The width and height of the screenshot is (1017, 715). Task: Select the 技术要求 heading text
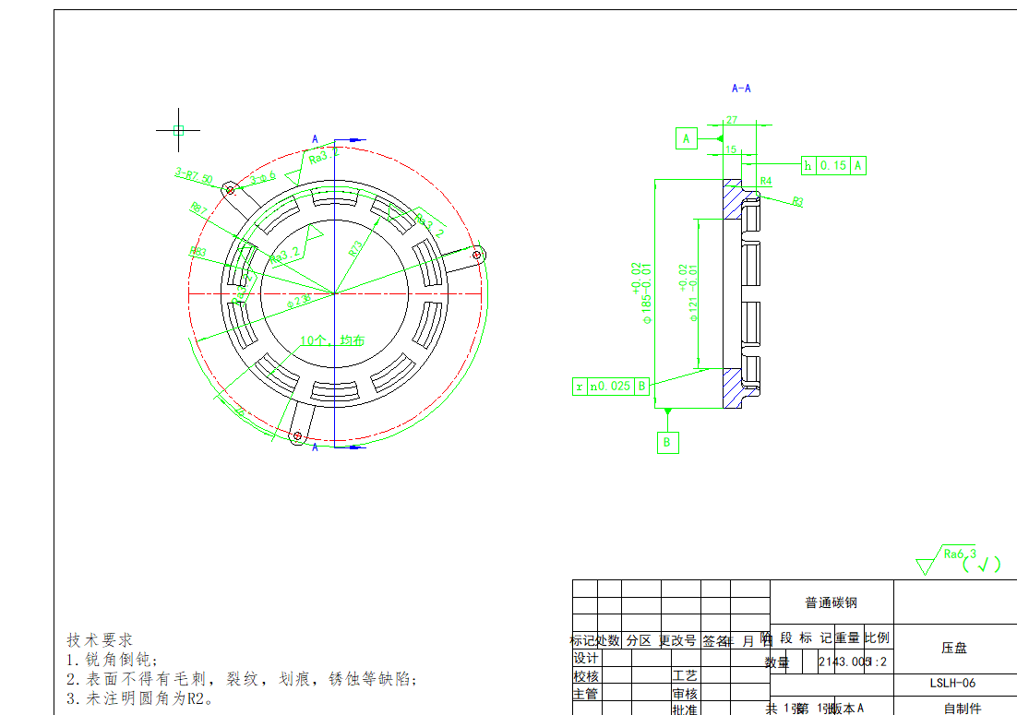pos(100,639)
